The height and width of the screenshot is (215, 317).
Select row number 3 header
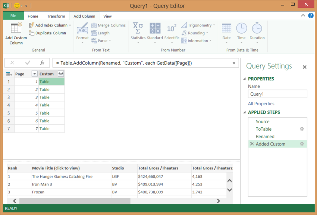(x=9, y=97)
